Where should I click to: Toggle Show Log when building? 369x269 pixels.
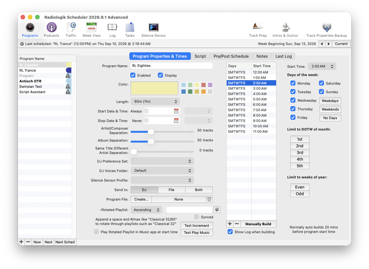coord(230,232)
